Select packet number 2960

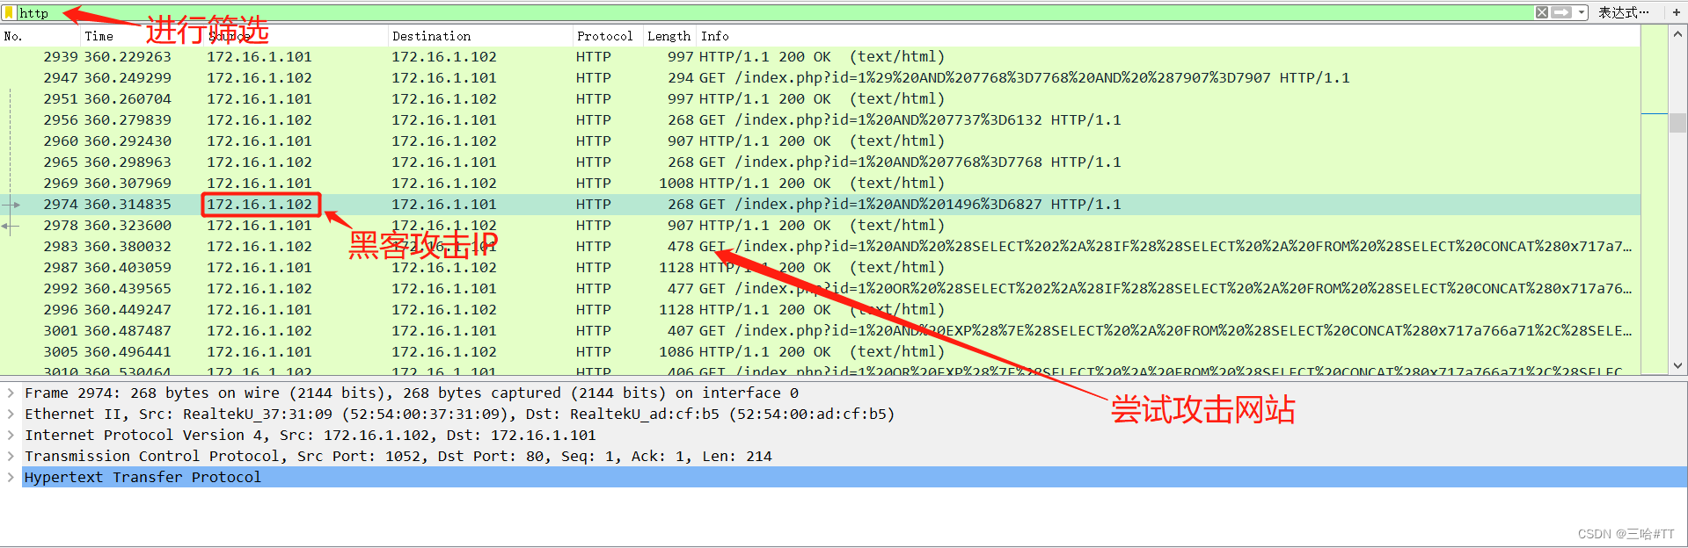click(820, 141)
